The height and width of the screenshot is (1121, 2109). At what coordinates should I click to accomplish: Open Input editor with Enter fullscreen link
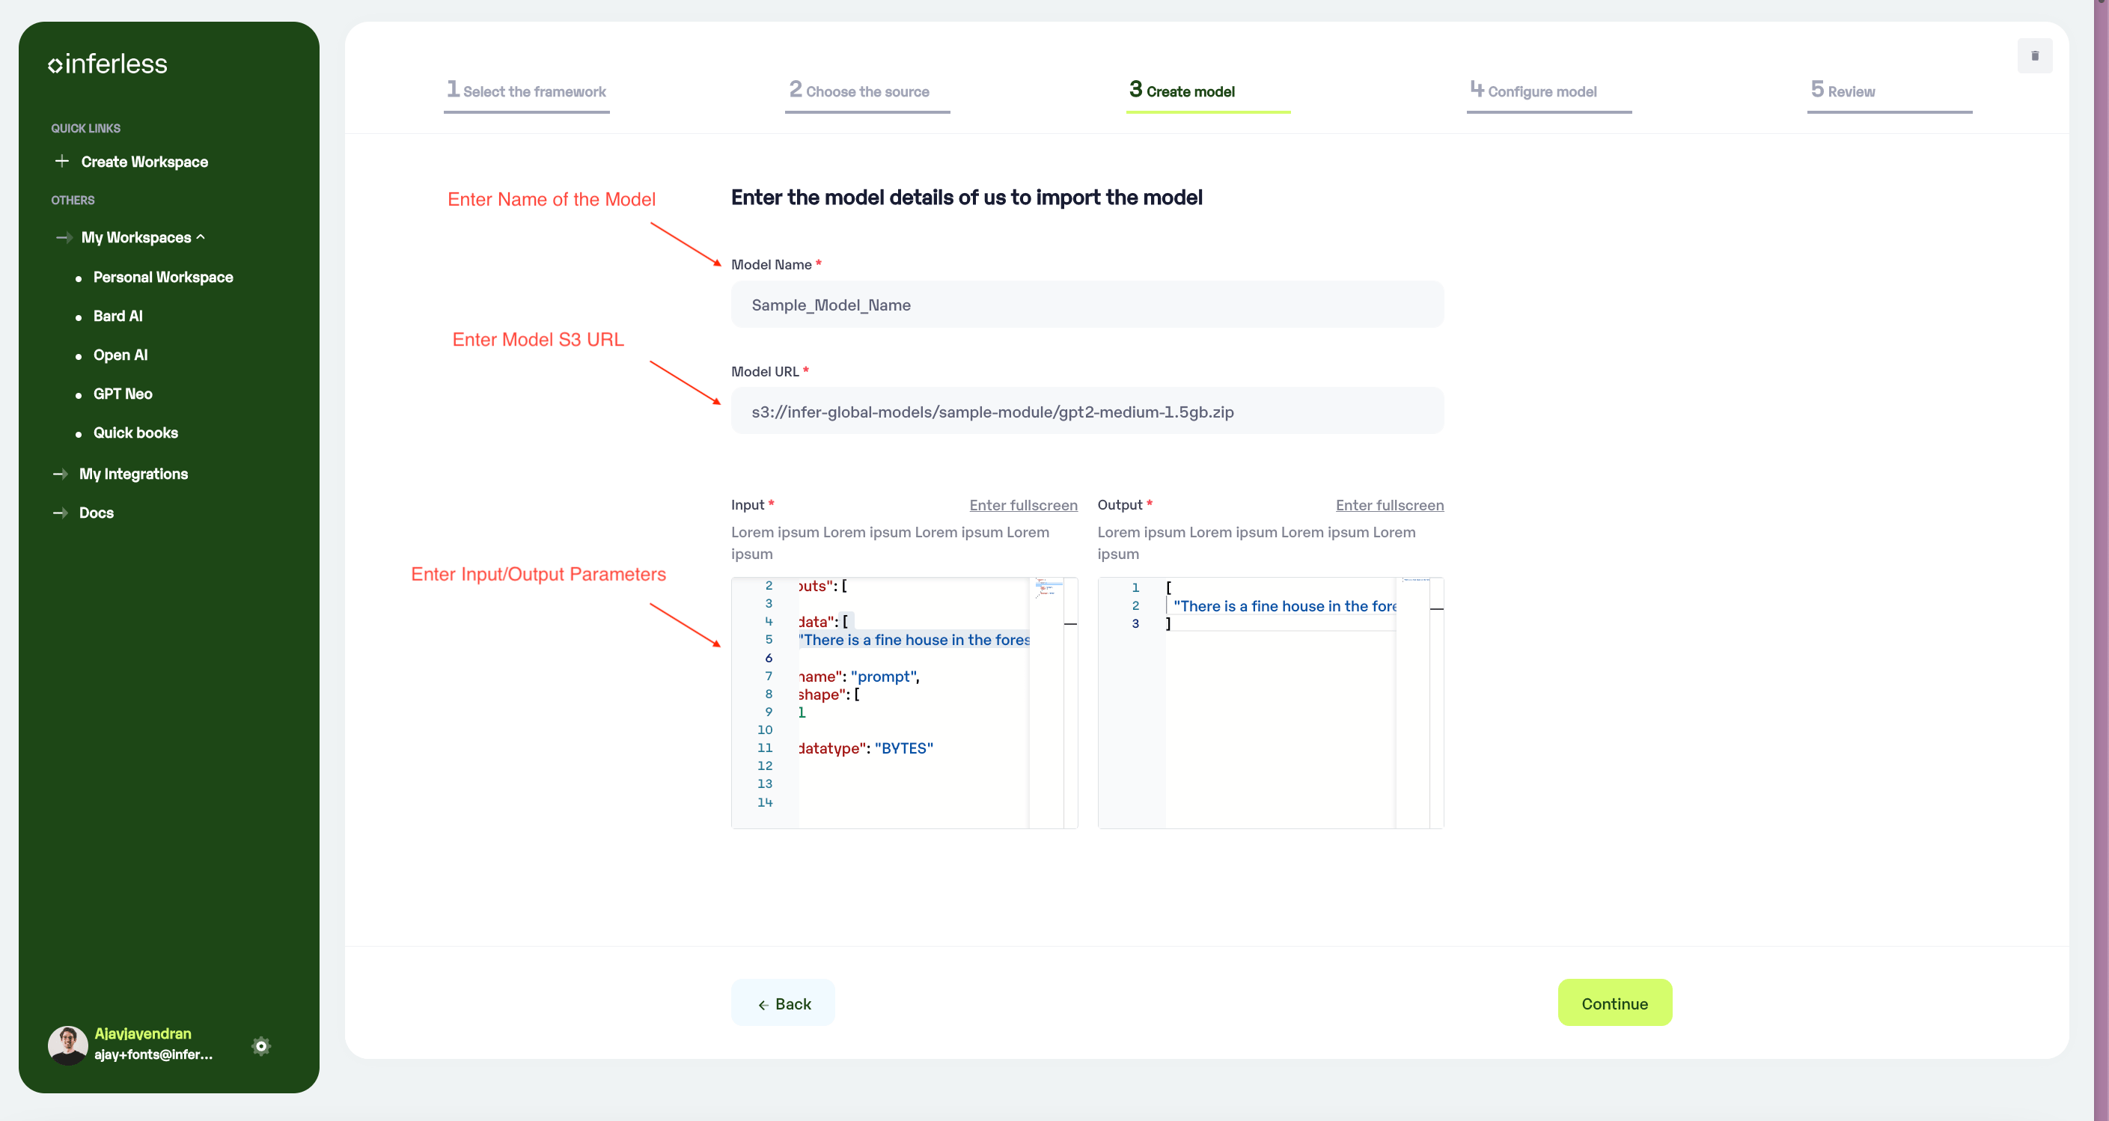pos(1023,505)
